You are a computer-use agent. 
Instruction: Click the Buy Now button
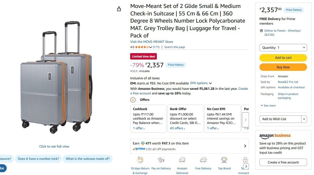point(283,67)
